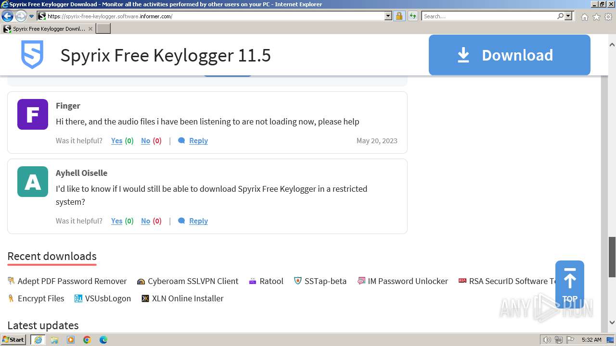Viewport: 616px width, 346px height.
Task: Click the scrollbar down arrow
Action: point(612,323)
